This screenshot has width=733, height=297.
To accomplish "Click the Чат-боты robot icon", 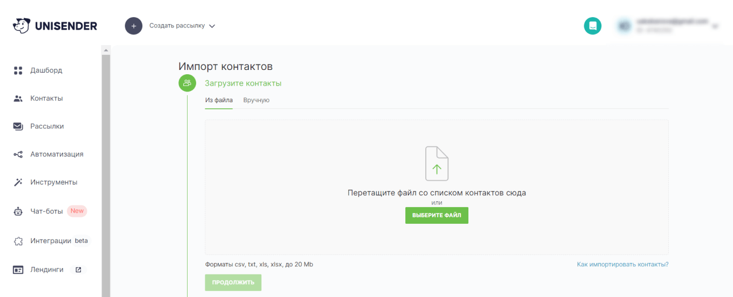I will 18,211.
